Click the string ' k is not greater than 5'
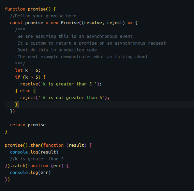 coord(71,98)
